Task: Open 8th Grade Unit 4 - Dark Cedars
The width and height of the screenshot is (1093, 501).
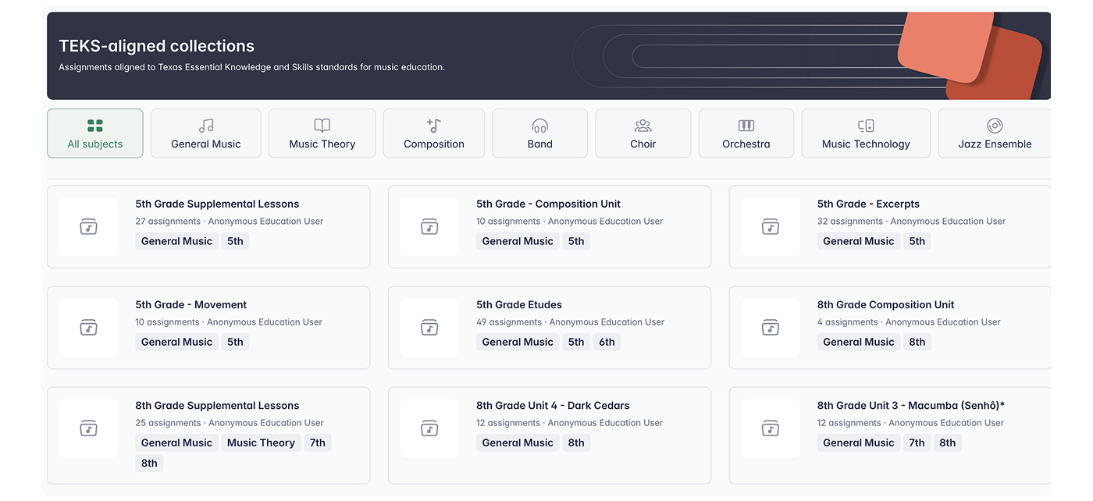Action: tap(553, 406)
